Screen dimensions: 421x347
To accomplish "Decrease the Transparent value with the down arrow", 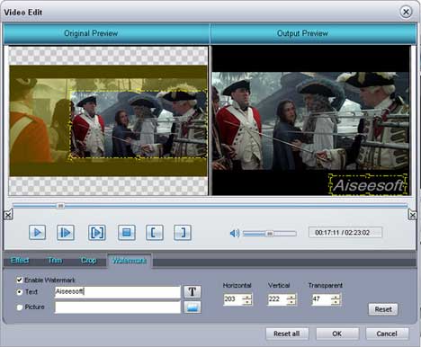I will pyautogui.click(x=336, y=302).
